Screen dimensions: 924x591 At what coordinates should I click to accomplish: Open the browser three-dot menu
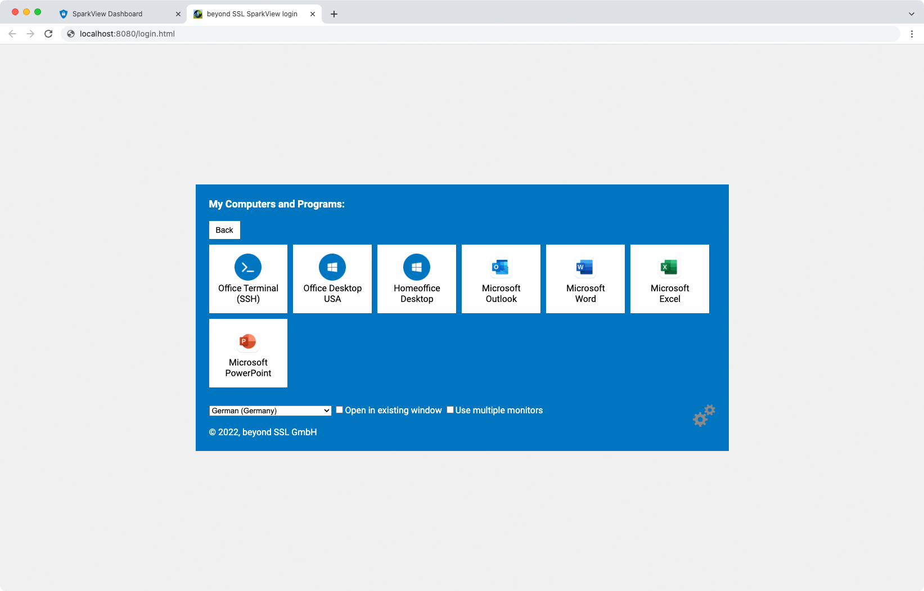tap(912, 34)
